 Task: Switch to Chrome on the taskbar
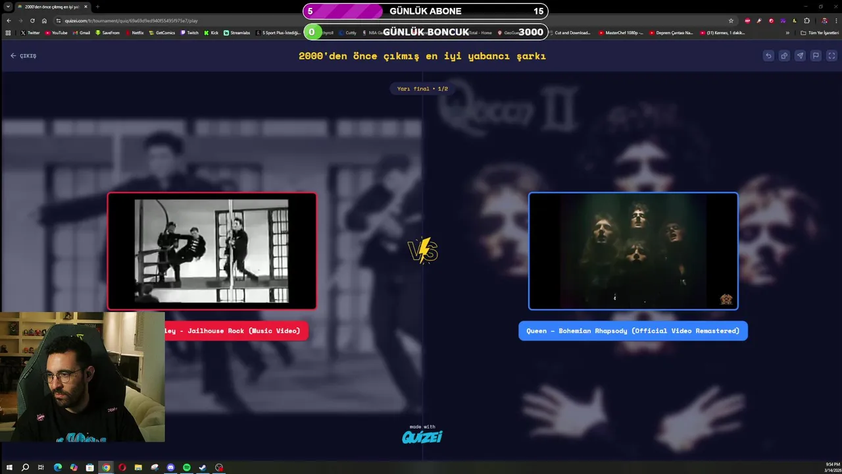click(x=106, y=467)
